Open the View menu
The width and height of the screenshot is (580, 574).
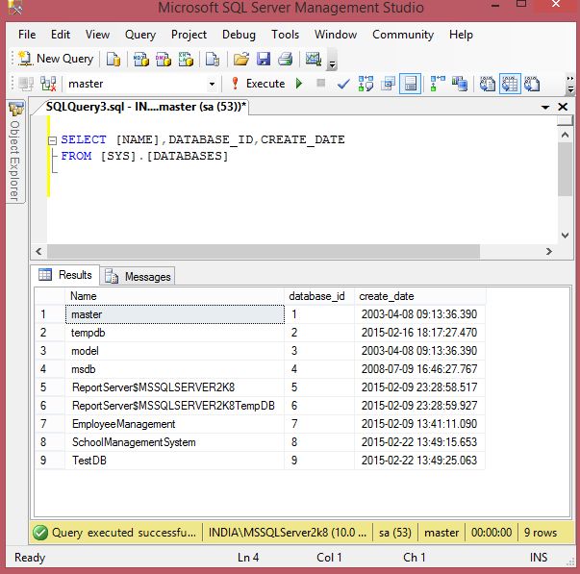click(97, 35)
